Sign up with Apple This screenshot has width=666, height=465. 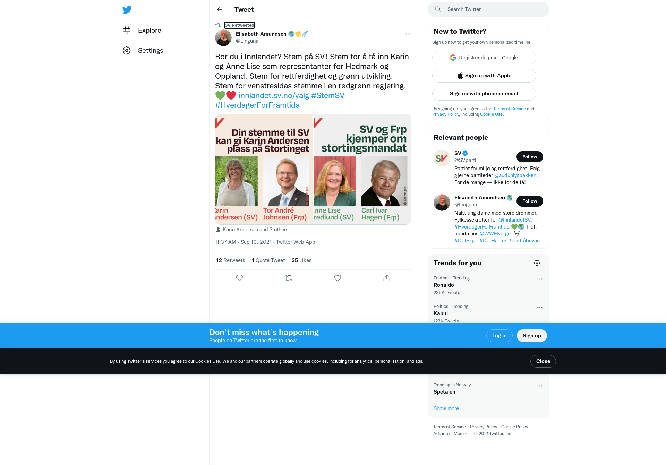coord(484,76)
